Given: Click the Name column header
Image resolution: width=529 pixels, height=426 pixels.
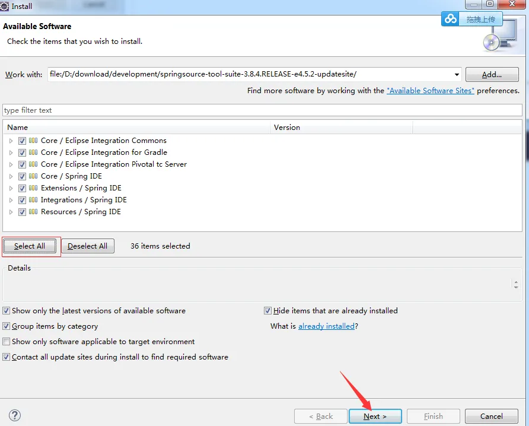Looking at the screenshot, I should (136, 127).
